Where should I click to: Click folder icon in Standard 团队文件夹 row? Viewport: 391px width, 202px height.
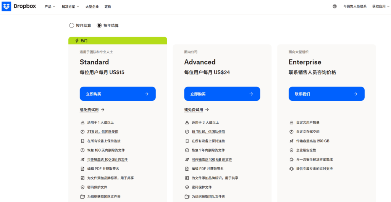point(82,197)
